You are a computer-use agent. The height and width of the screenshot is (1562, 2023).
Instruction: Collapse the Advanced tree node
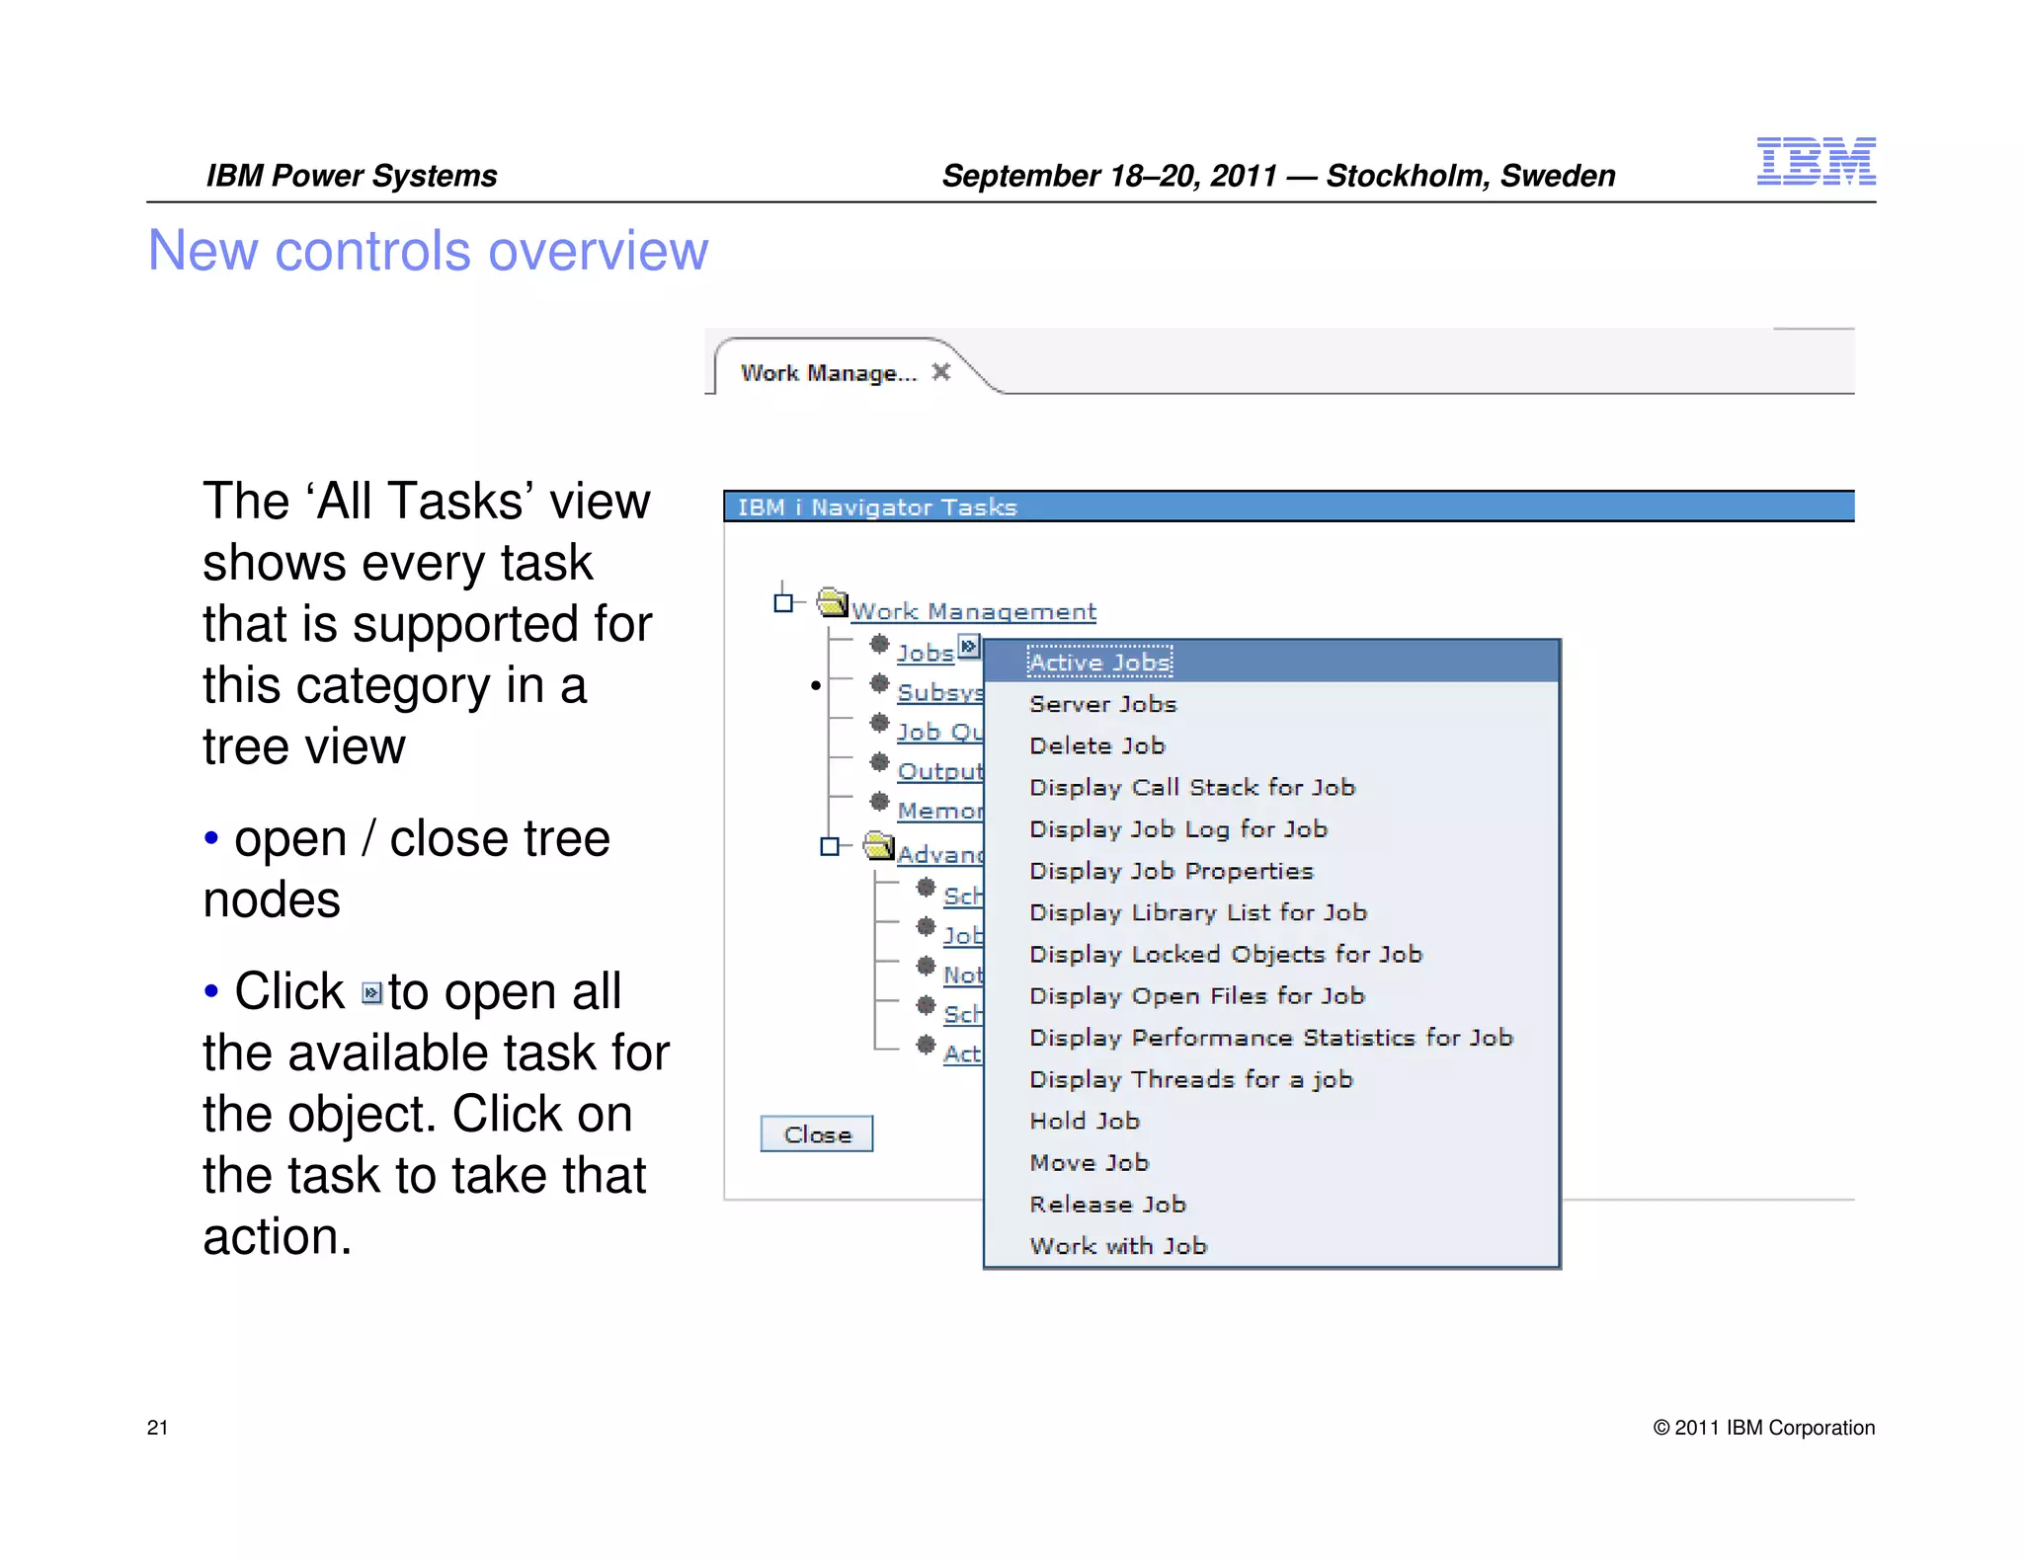click(x=830, y=846)
